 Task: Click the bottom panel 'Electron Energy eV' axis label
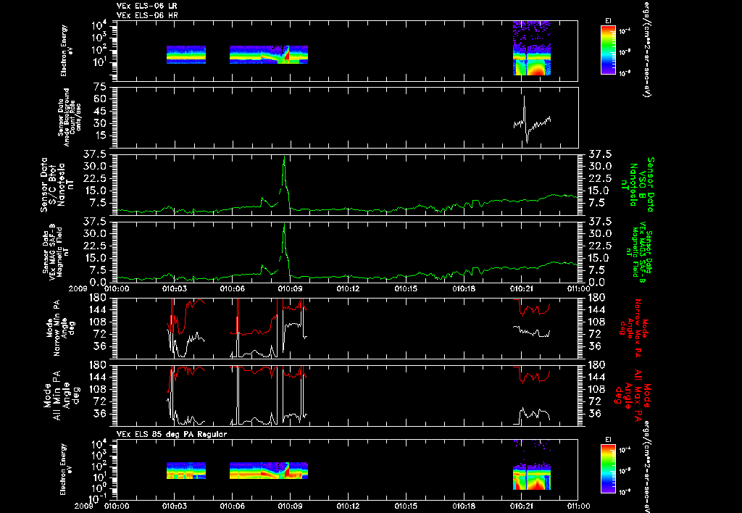tap(67, 470)
